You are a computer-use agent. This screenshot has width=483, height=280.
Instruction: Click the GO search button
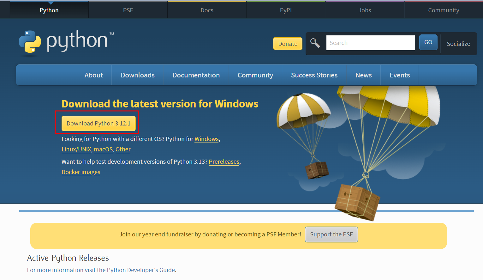click(428, 42)
